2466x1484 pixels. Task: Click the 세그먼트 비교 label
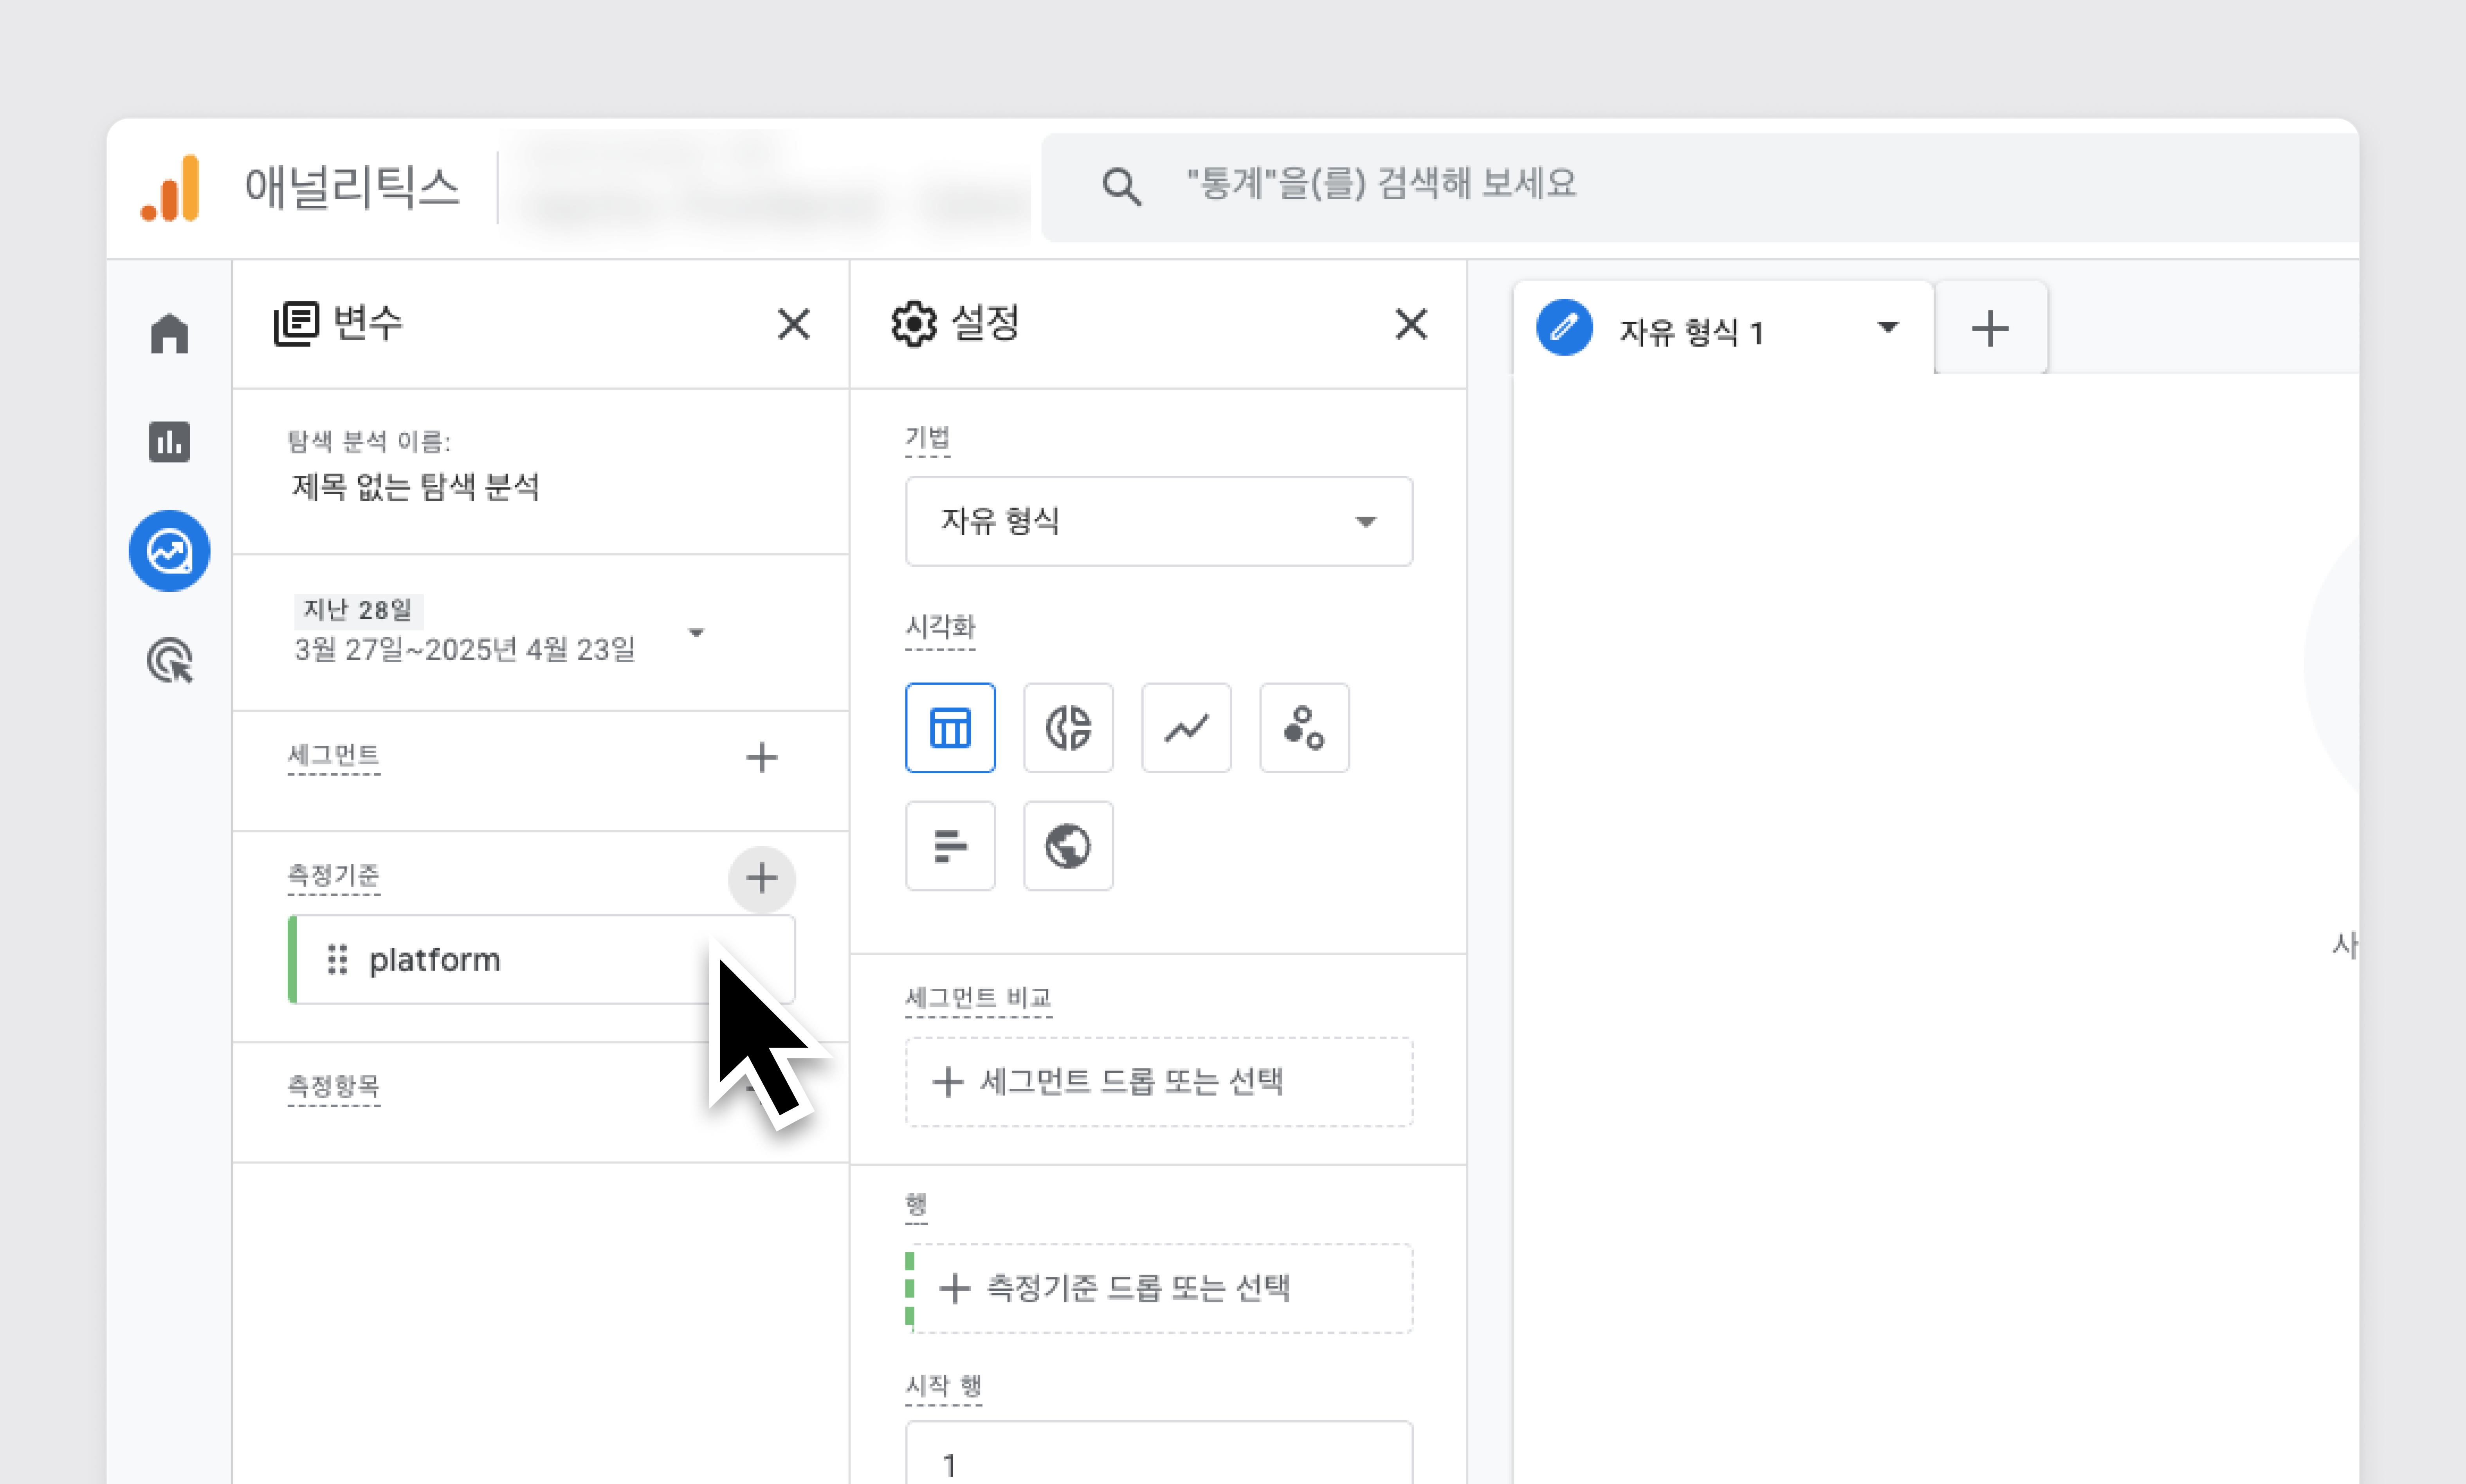(978, 997)
